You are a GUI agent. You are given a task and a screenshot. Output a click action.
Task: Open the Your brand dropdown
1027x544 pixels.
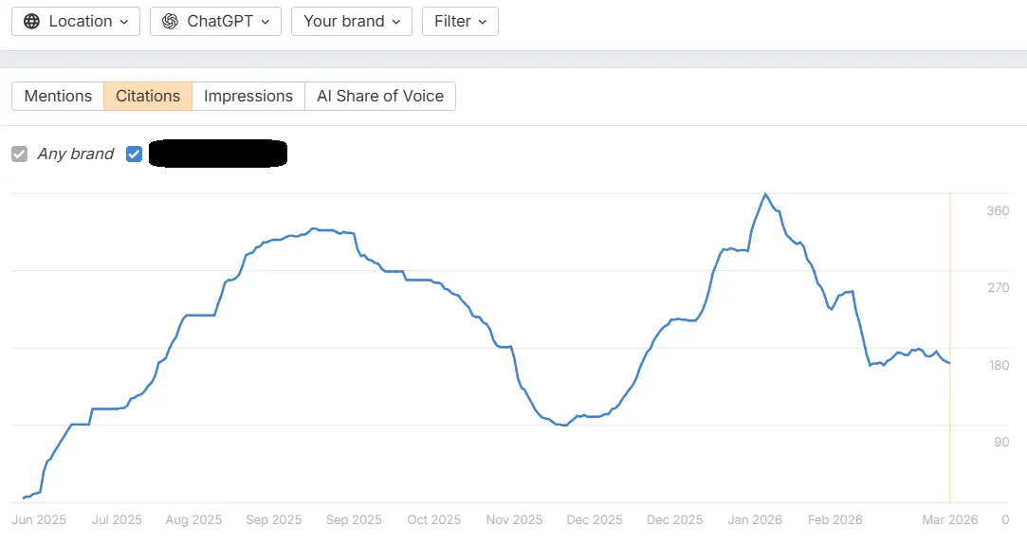click(352, 22)
